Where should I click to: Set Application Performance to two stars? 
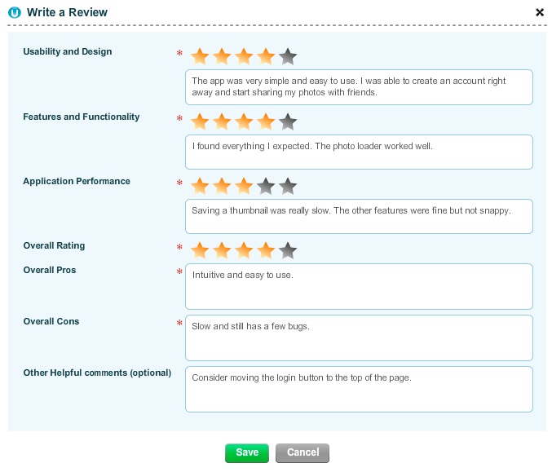coord(222,186)
